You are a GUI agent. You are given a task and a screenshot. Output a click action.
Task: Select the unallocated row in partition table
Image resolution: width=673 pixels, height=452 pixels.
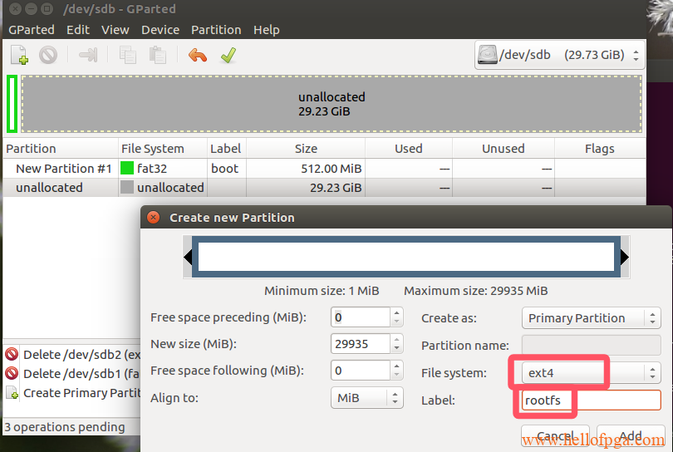[x=324, y=188]
